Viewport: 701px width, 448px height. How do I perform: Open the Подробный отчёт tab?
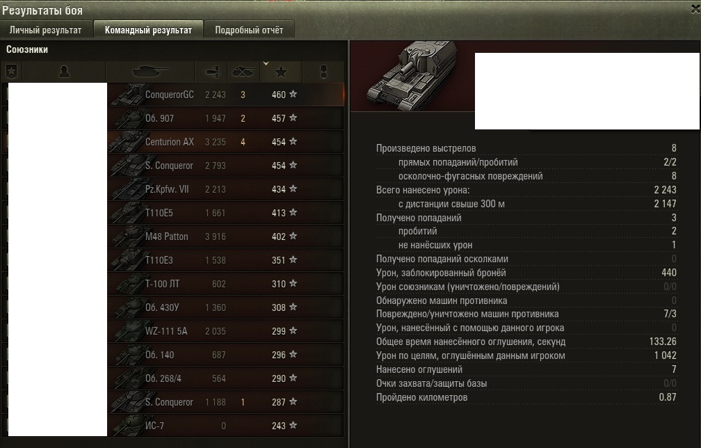point(249,30)
